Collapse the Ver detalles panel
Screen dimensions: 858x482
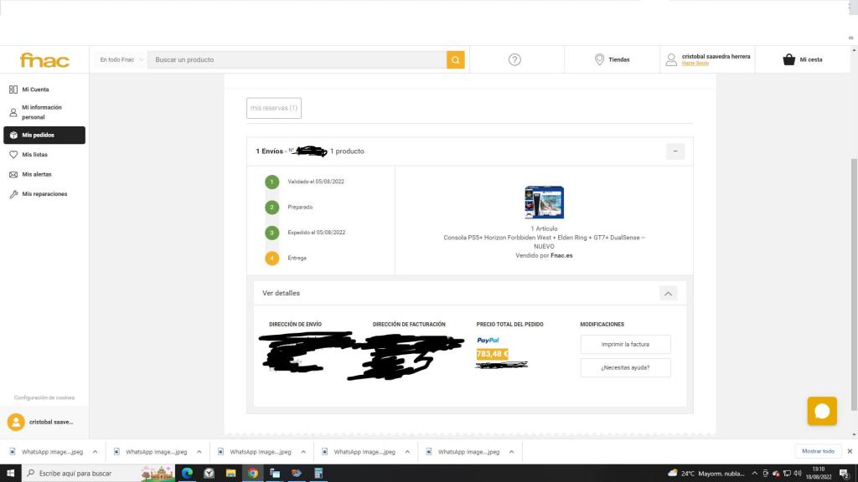(x=668, y=293)
